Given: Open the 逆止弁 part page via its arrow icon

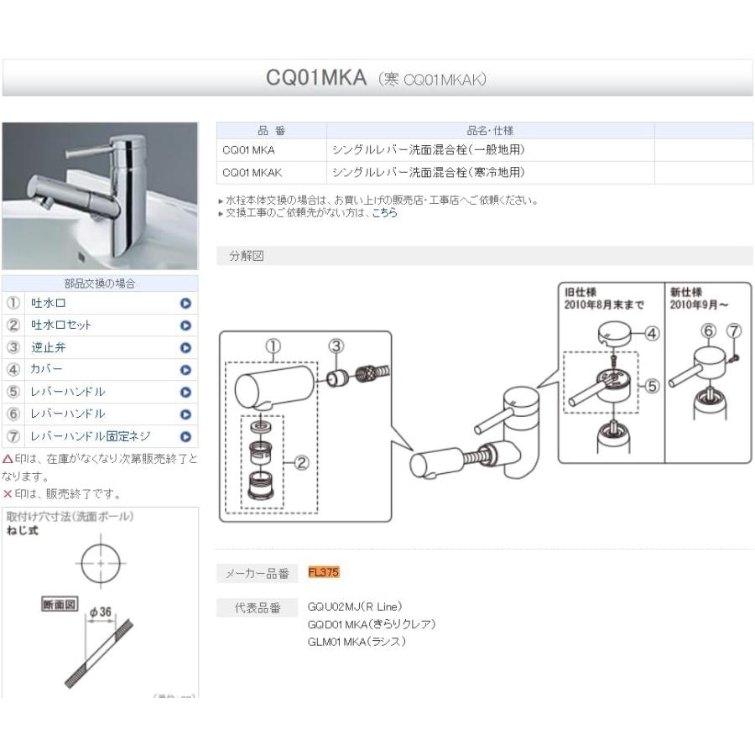Looking at the screenshot, I should [x=186, y=346].
